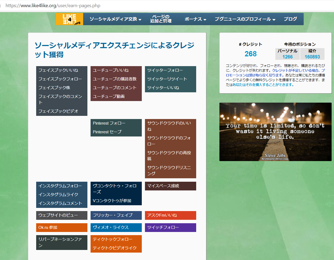This screenshot has width=334, height=260.
Task: Click あなたはそれを購入することができます link
Action: pyautogui.click(x=263, y=85)
